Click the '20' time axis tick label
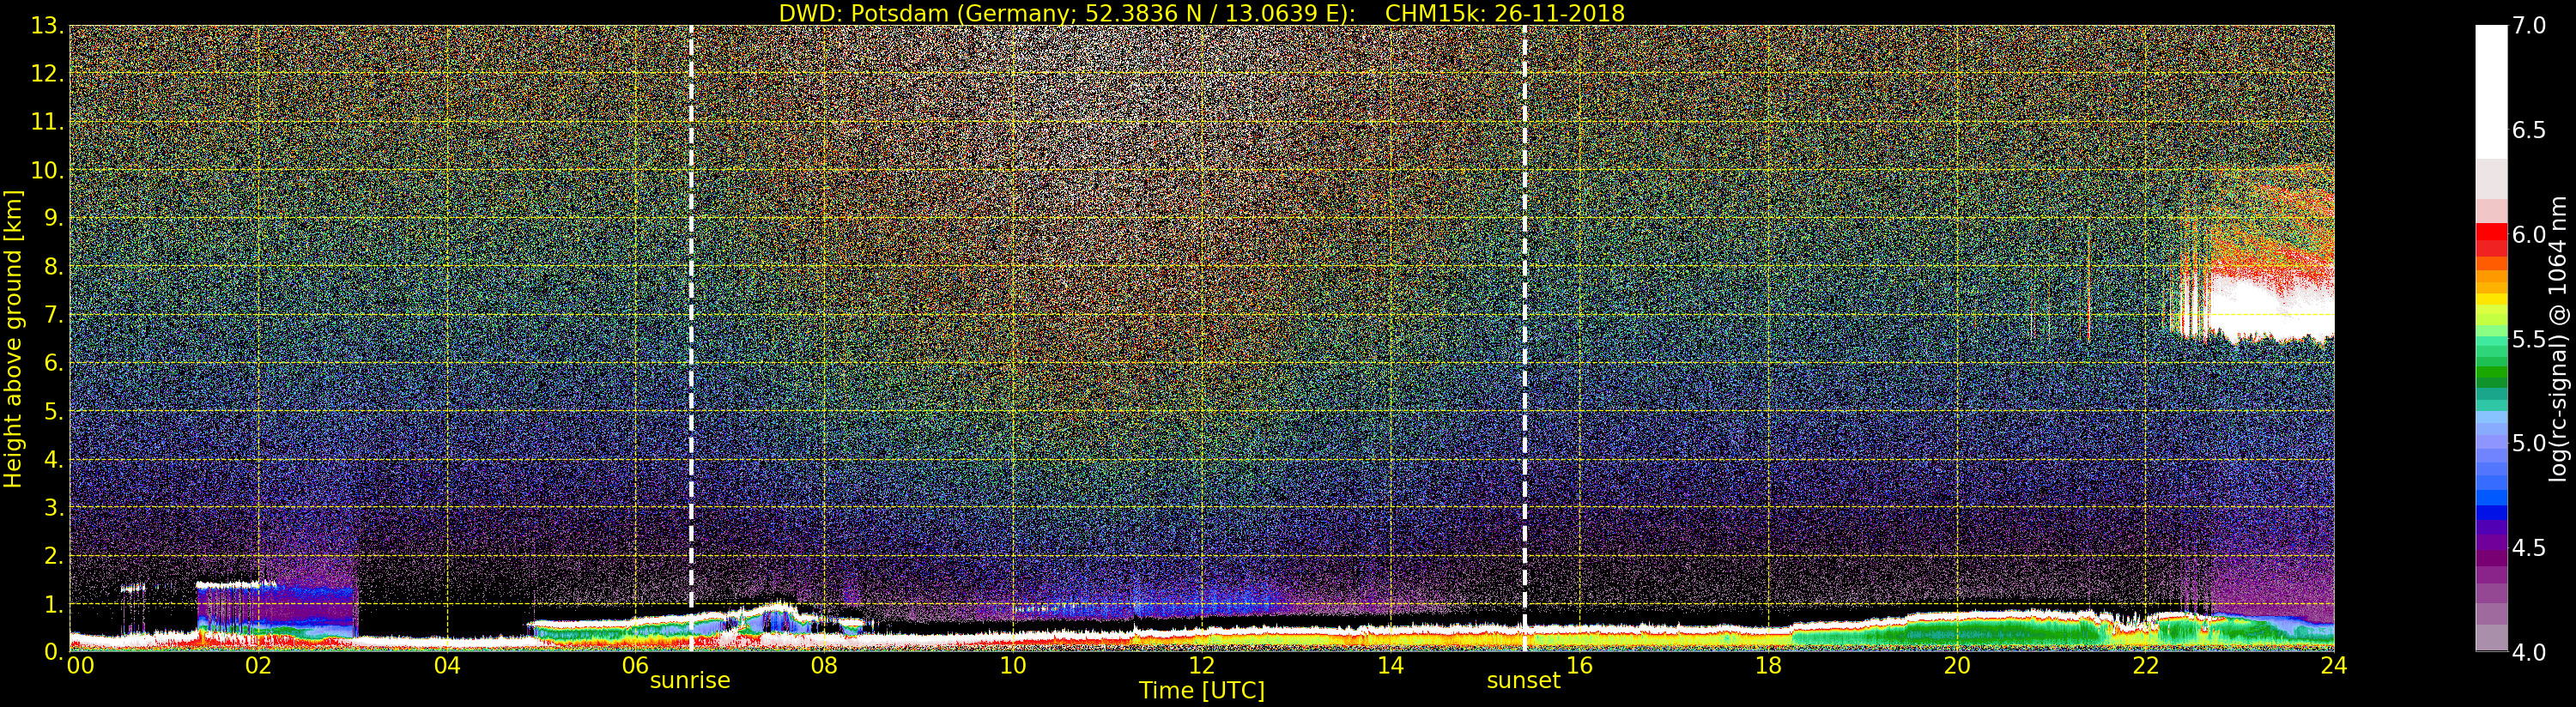 [x=1957, y=665]
